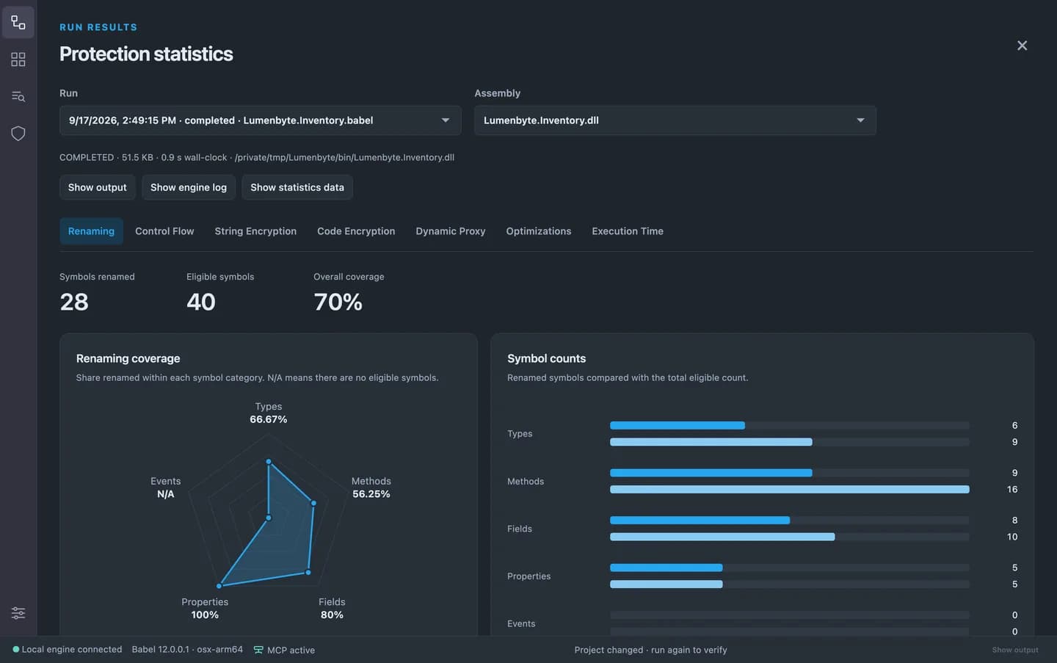The image size is (1057, 663).
Task: Click the Local engine connected text
Action: (72, 649)
